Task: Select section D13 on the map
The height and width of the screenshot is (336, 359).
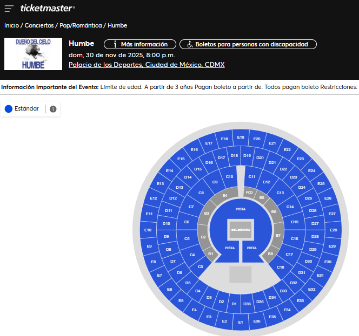Action: 179,187
